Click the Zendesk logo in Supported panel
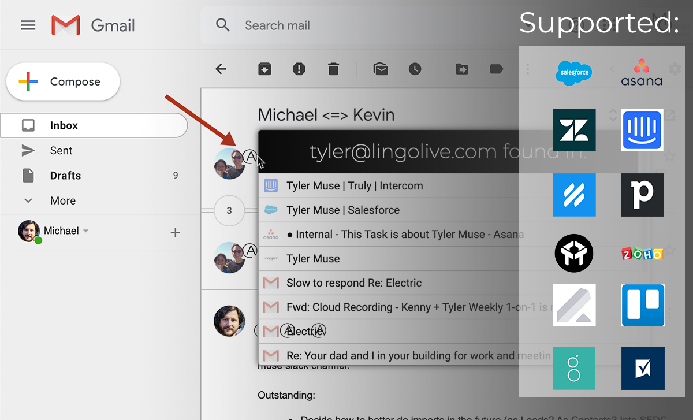 click(x=574, y=130)
